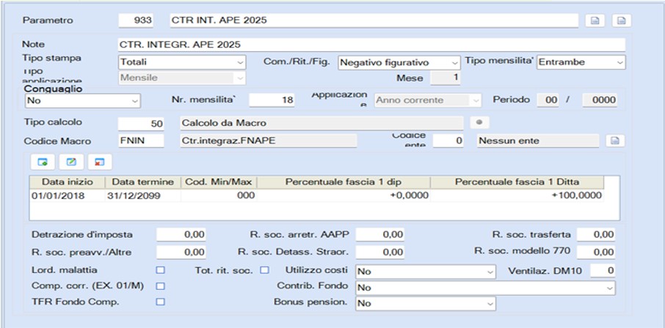
Task: Click the Note field with CTR. INTEGR. APE 2025
Action: point(372,45)
